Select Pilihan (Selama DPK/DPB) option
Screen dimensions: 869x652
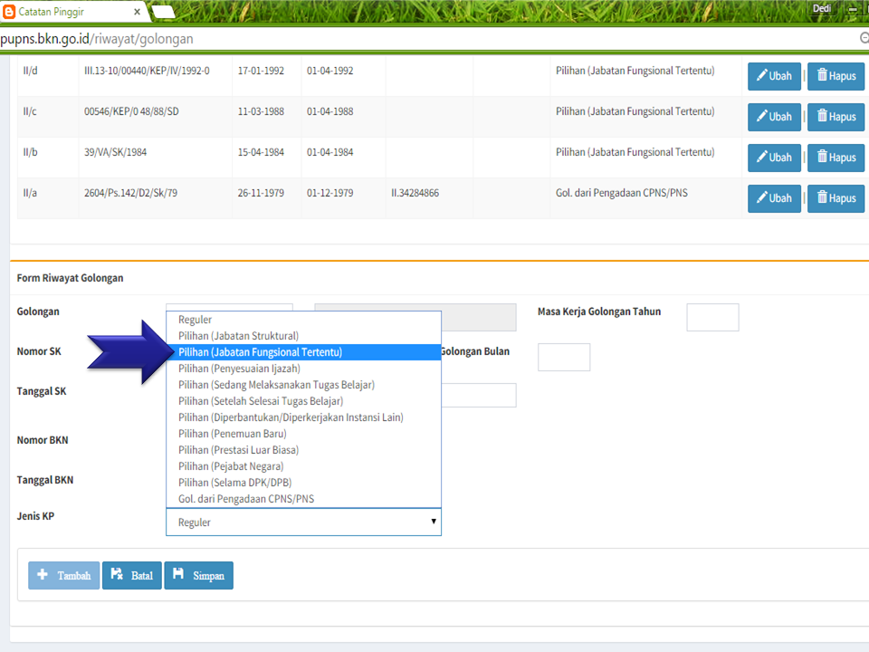point(304,483)
